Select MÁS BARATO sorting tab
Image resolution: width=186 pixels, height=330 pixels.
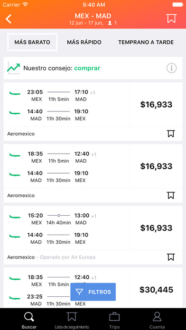[32, 42]
